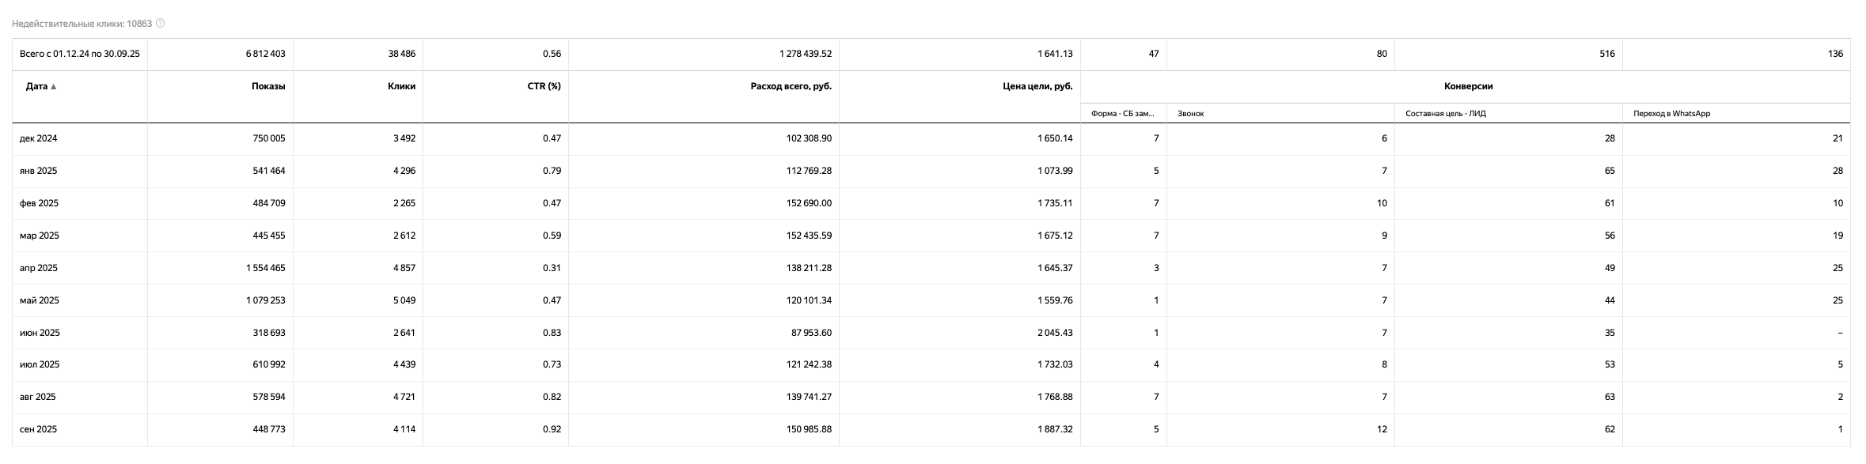Click the Цена цели, руб. header
The width and height of the screenshot is (1866, 464).
[1037, 86]
